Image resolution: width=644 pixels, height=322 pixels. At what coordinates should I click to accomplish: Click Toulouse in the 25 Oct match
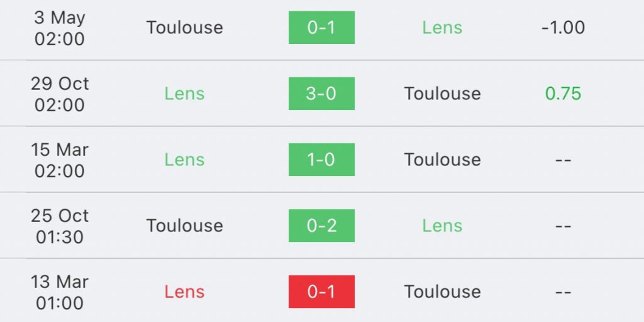pyautogui.click(x=184, y=226)
